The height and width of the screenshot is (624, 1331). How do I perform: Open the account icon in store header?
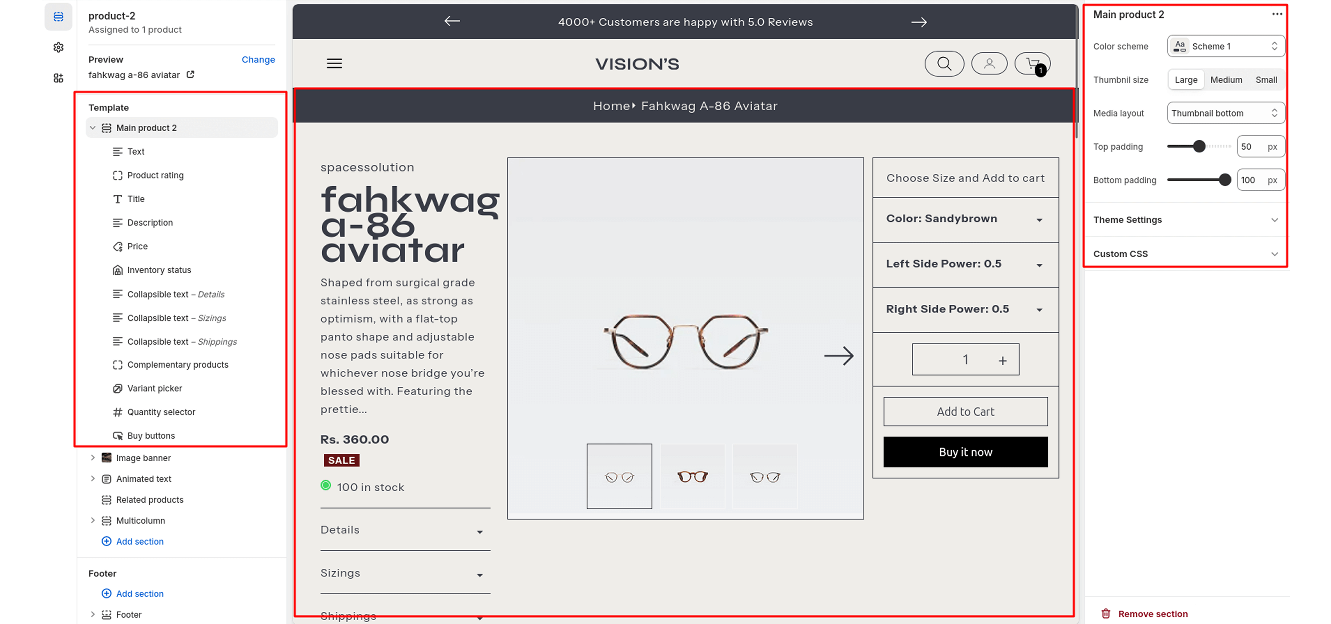989,64
